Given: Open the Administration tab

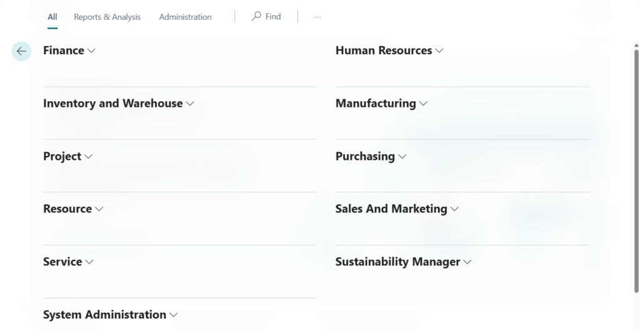Looking at the screenshot, I should [x=185, y=17].
